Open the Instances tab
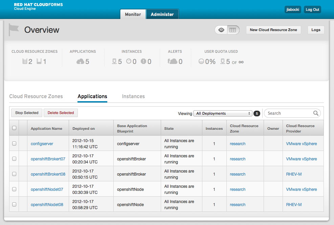 133,96
